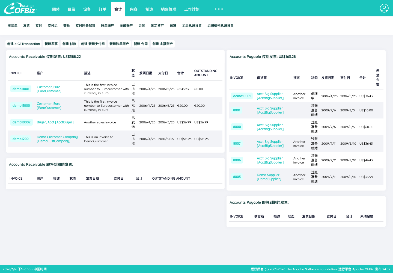Click the 创建 新建支付组 button

pyautogui.click(x=93, y=44)
